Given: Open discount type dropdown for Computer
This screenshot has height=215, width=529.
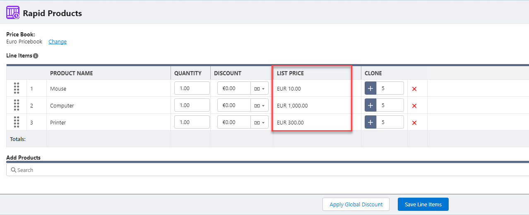Looking at the screenshot, I should (260, 105).
